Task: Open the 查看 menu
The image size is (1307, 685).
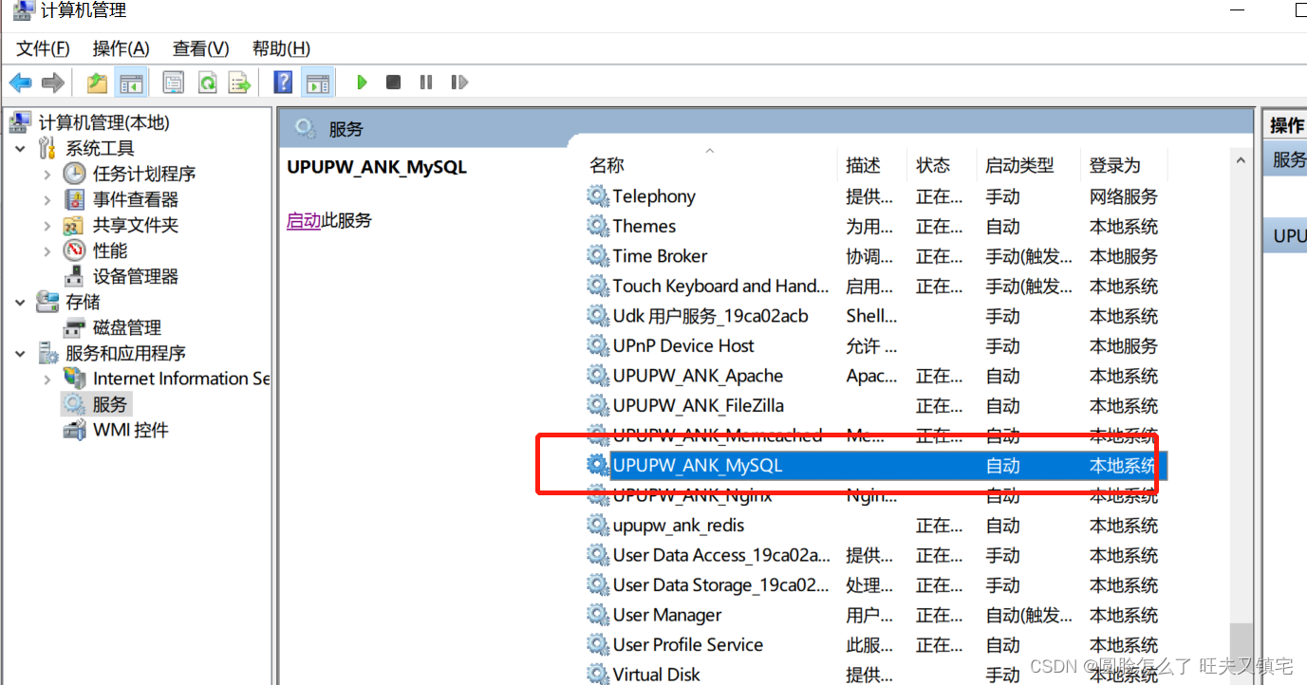Action: tap(199, 47)
